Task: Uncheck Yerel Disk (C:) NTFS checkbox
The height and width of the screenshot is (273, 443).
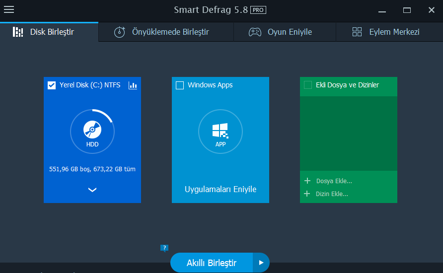Action: pos(52,85)
